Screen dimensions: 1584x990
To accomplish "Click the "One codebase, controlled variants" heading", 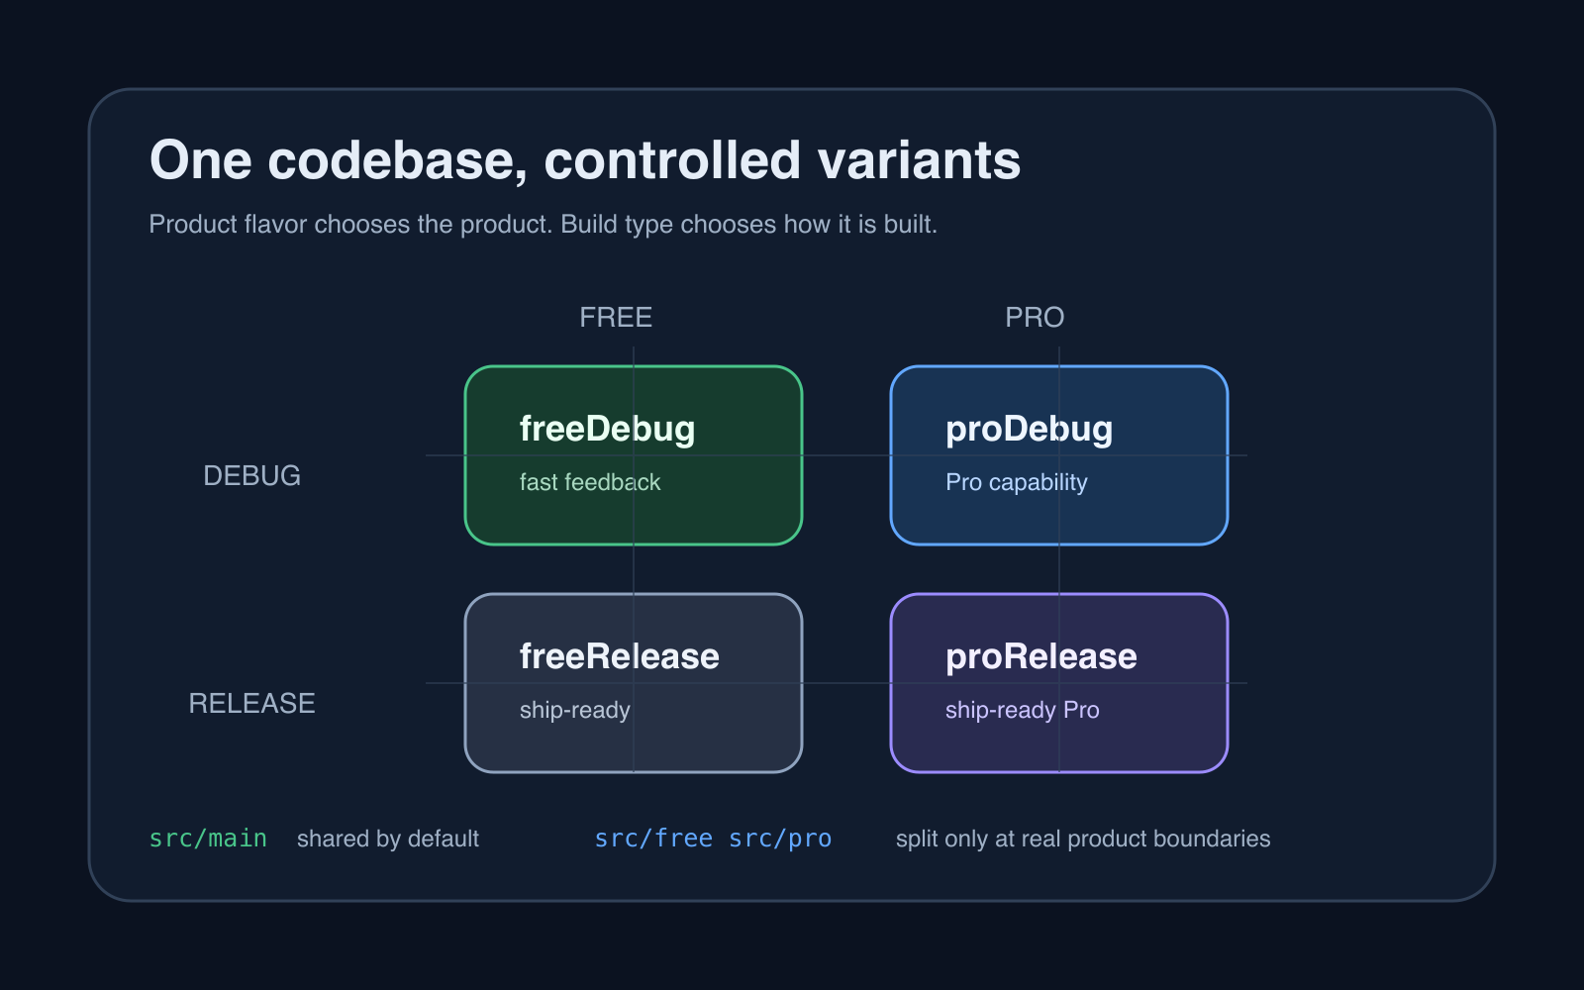I will click(x=585, y=160).
